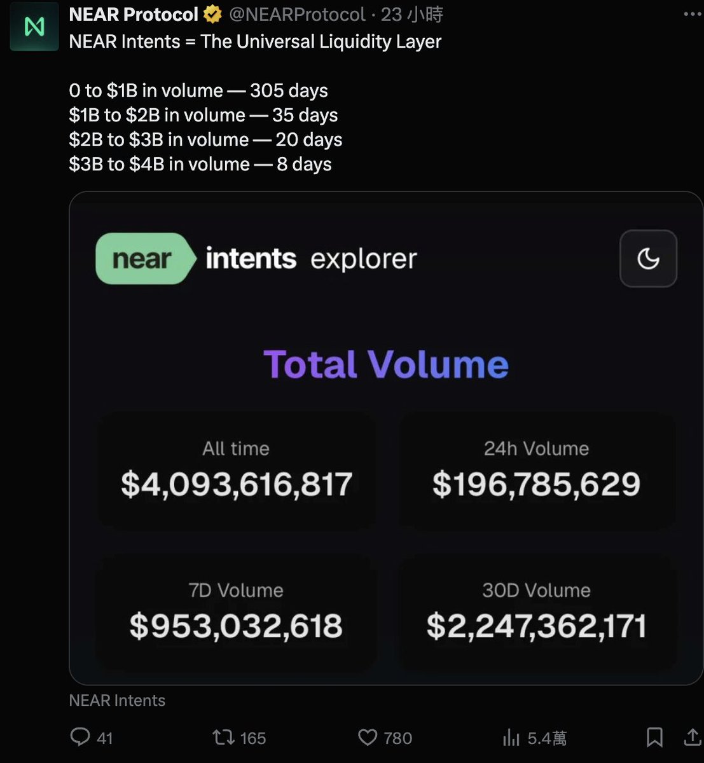The height and width of the screenshot is (763, 704).
Task: Click the NEAR Protocol profile avatar
Action: pyautogui.click(x=34, y=27)
